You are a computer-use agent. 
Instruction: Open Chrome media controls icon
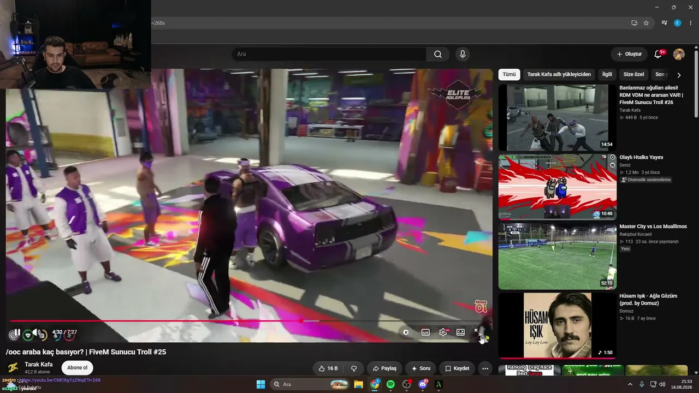[665, 23]
